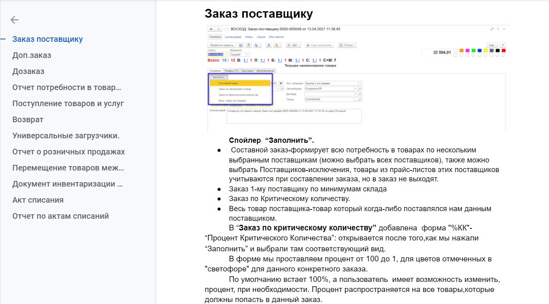This screenshot has height=304, width=549.
Task: Click the bullet 'Заказ по Критическому количеству.'
Action: (289, 199)
